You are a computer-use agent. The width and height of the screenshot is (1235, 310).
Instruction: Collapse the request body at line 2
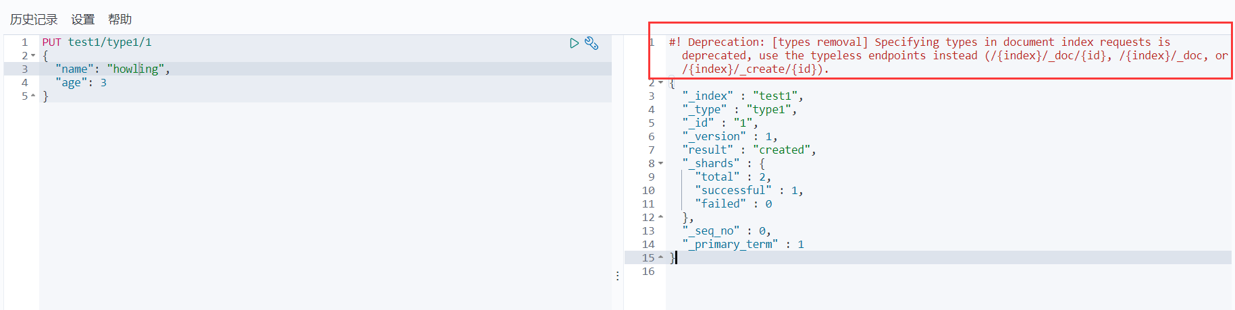[x=33, y=56]
